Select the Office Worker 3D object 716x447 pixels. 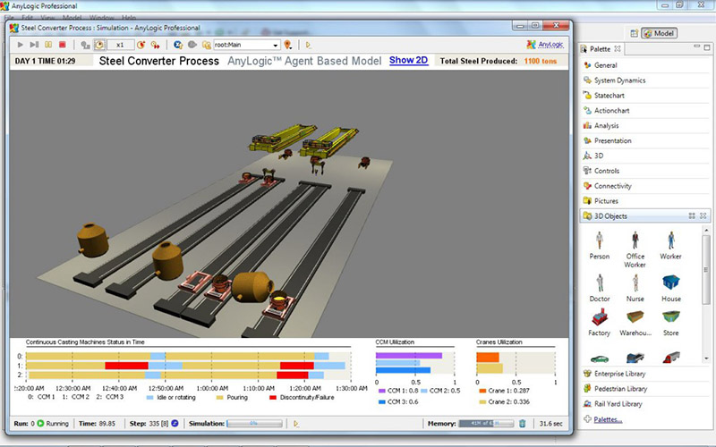click(x=635, y=249)
